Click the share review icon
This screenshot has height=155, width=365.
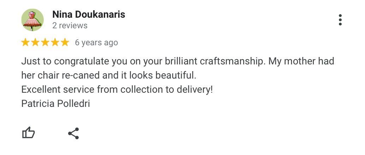click(x=73, y=133)
